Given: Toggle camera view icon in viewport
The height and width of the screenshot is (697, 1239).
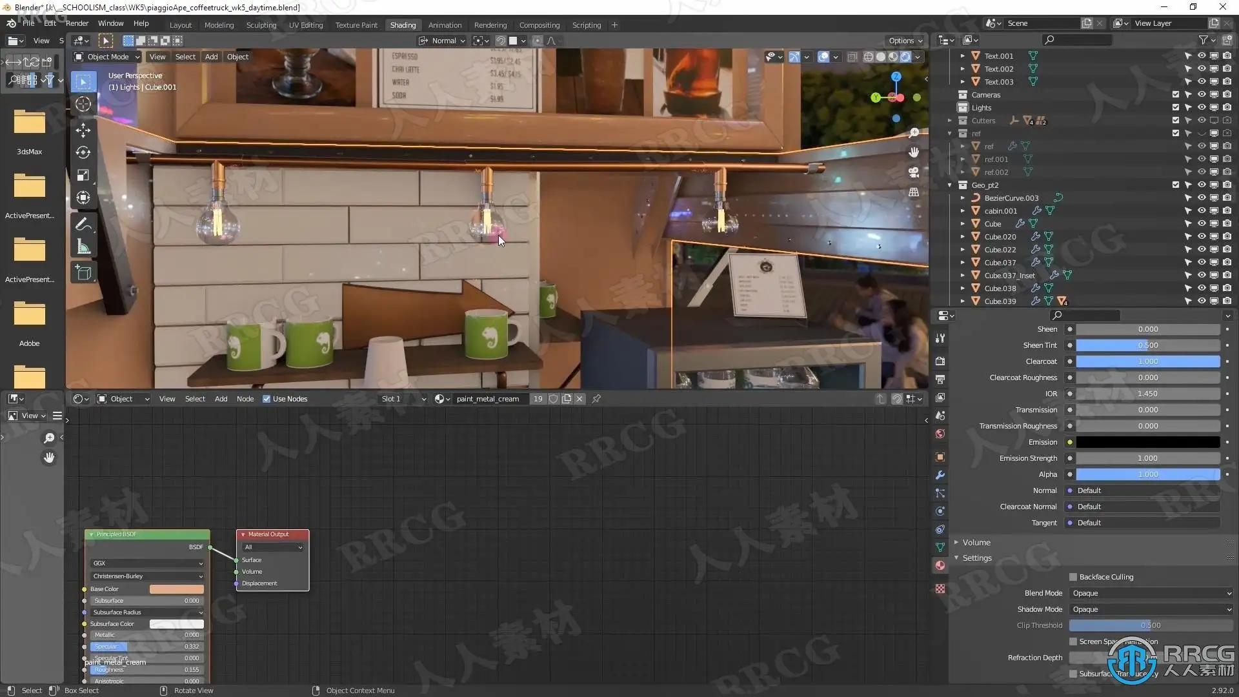Looking at the screenshot, I should point(914,172).
